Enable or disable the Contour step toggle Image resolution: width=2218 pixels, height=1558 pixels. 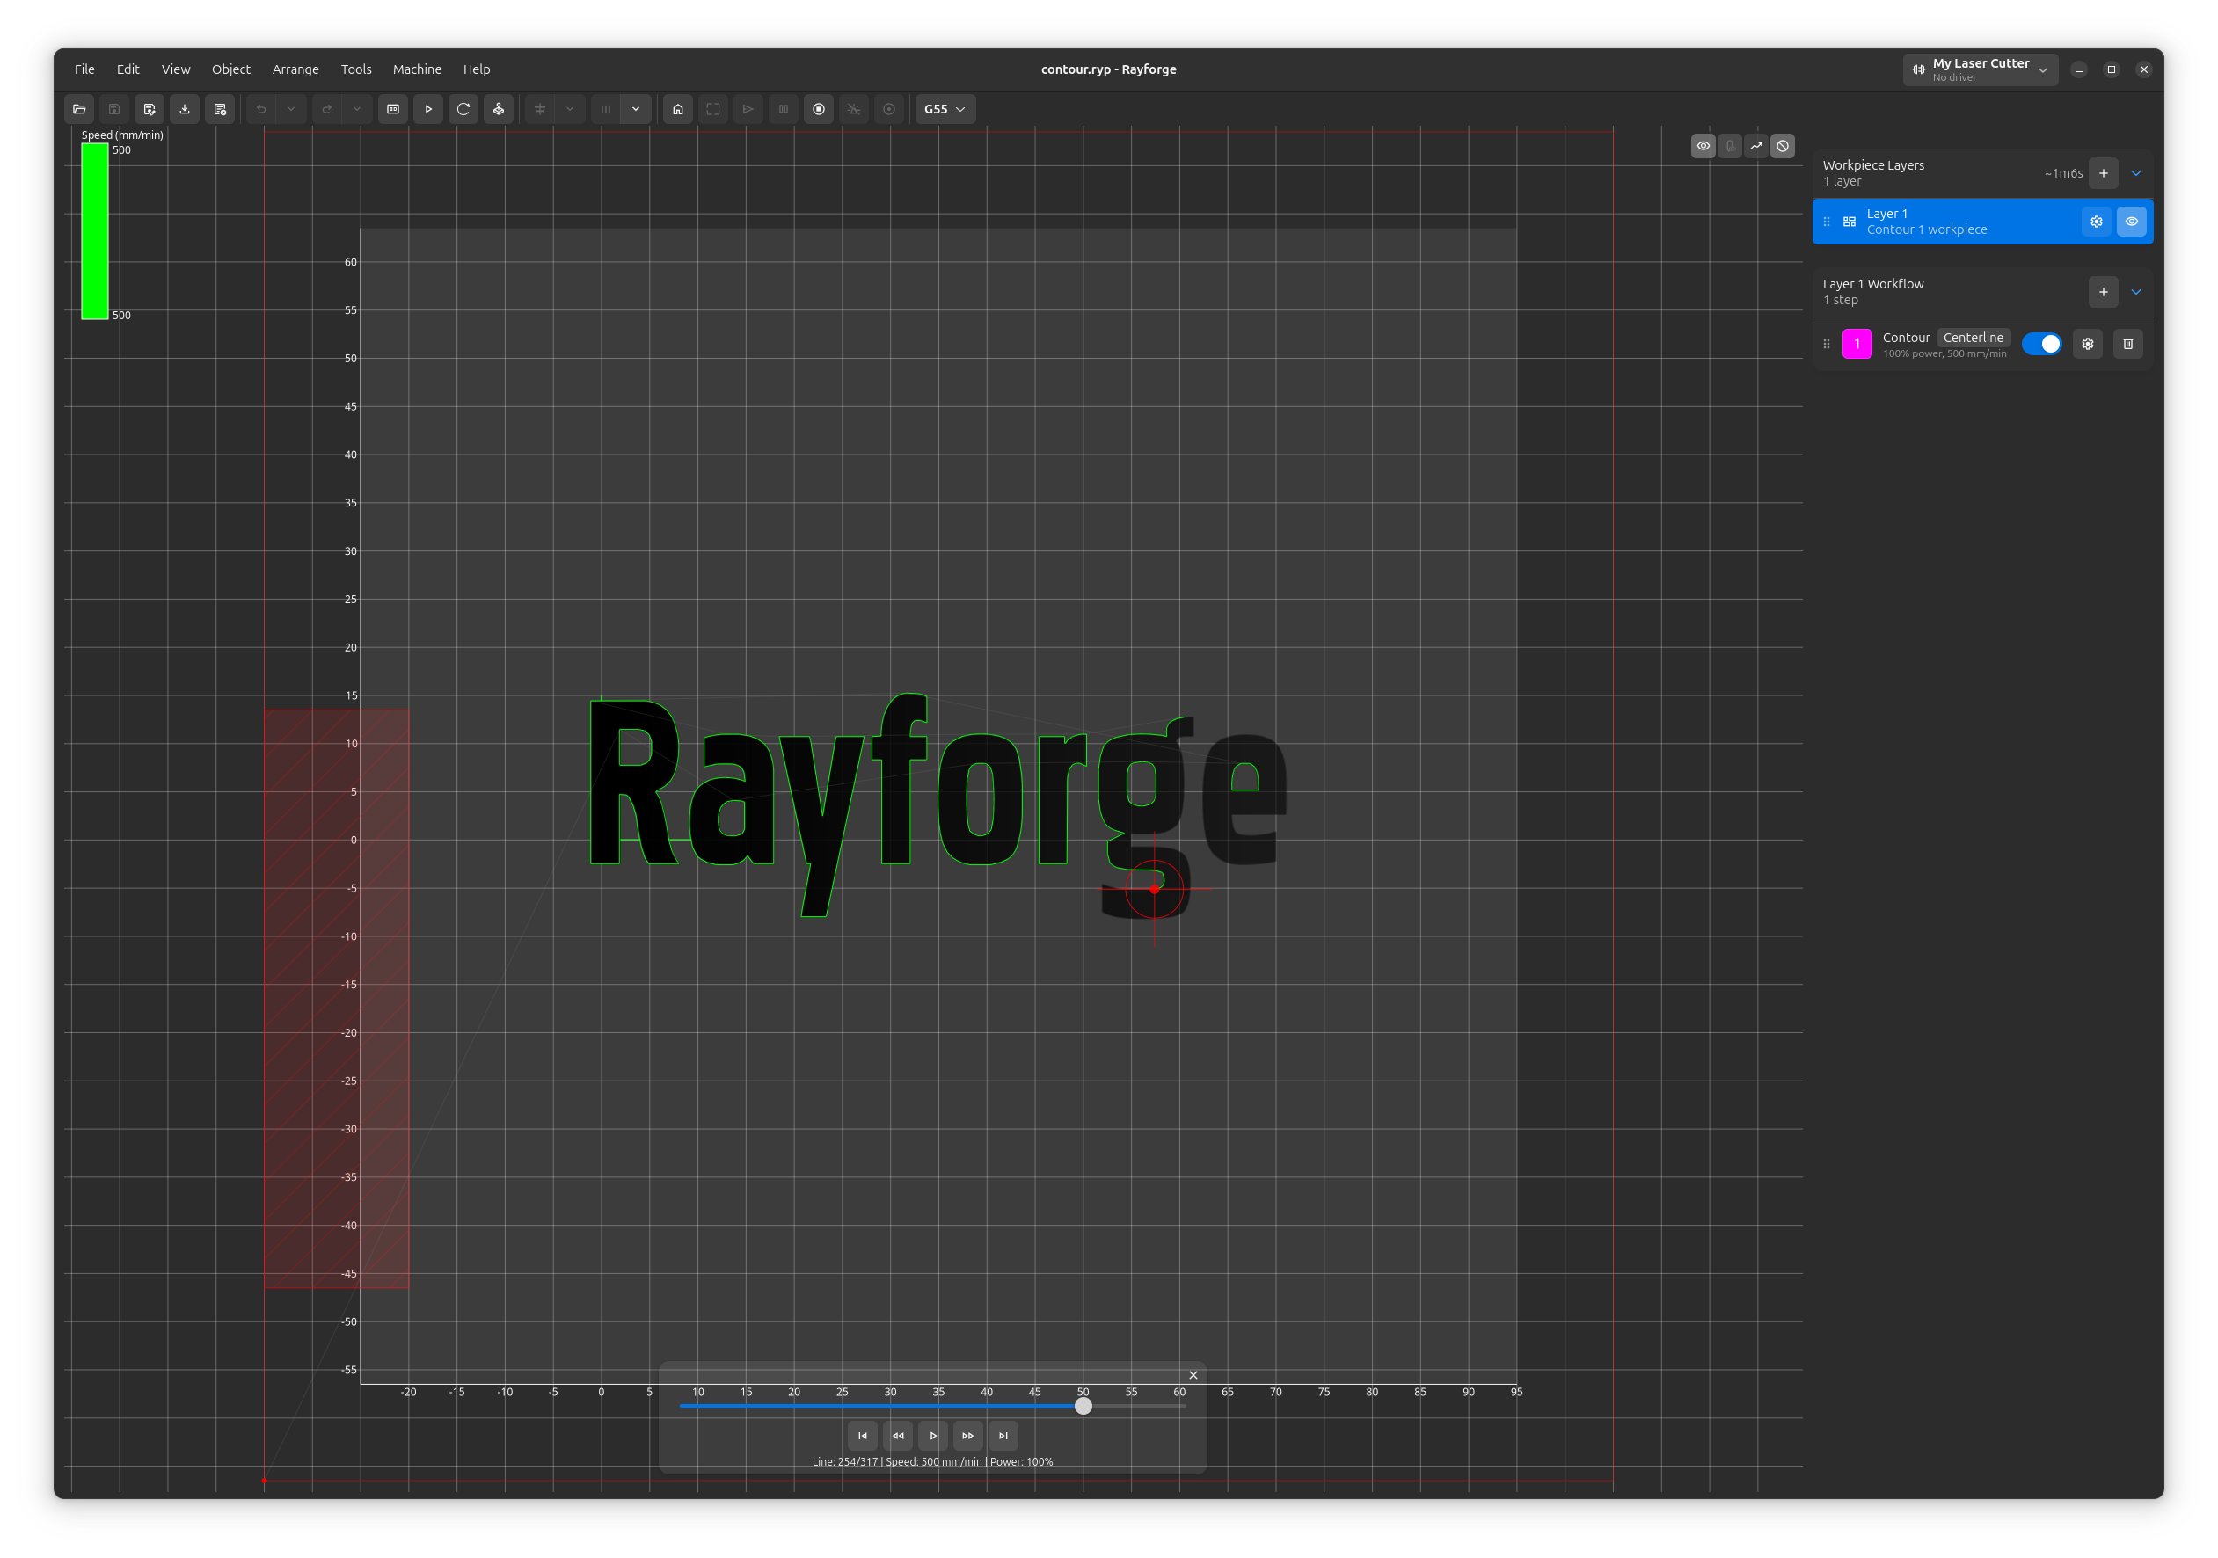click(x=2042, y=343)
